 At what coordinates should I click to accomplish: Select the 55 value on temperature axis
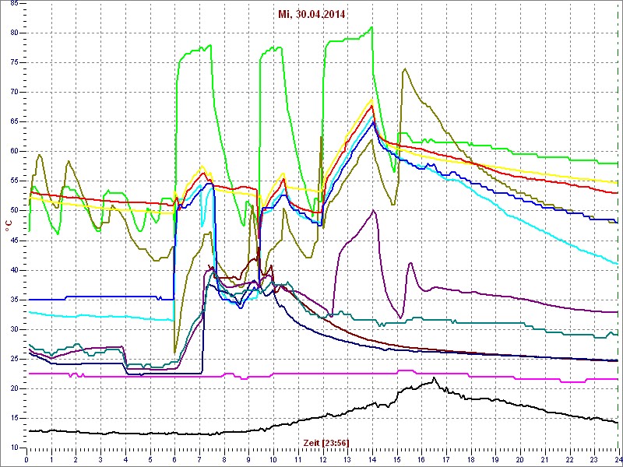(x=13, y=181)
